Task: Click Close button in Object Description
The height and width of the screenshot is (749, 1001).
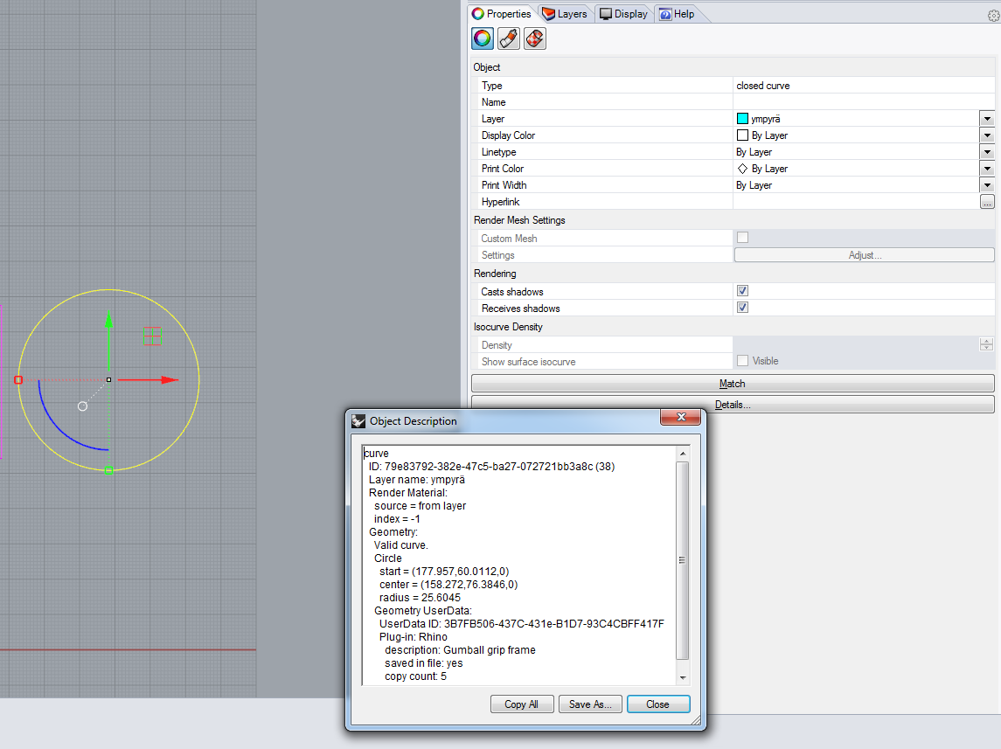Action: pos(658,704)
